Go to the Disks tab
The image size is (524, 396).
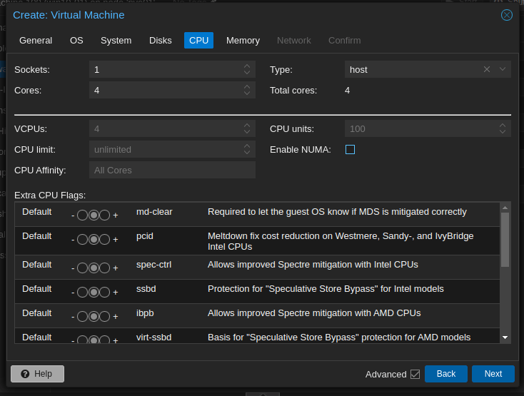point(161,41)
